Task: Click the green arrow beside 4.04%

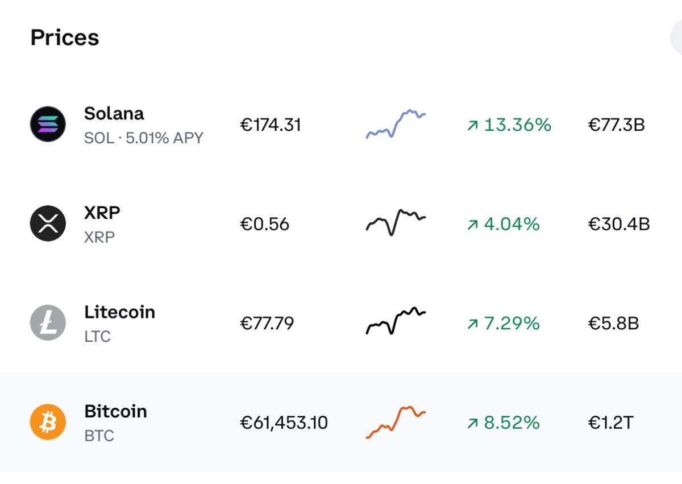Action: (x=472, y=225)
